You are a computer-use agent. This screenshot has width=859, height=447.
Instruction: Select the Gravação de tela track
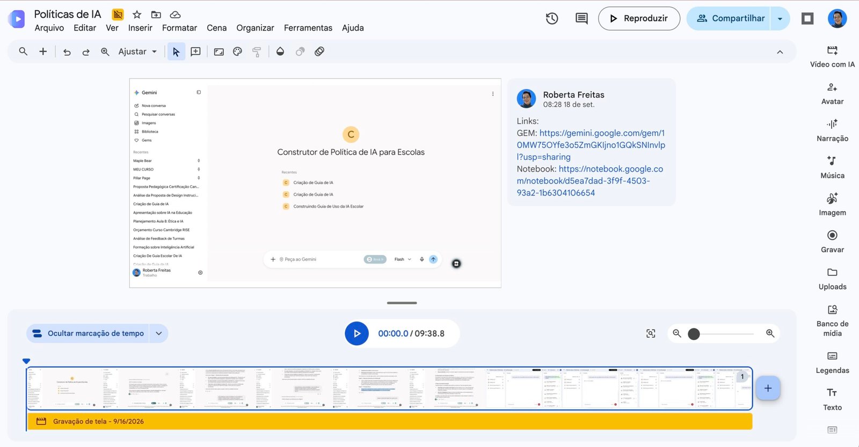click(x=390, y=421)
